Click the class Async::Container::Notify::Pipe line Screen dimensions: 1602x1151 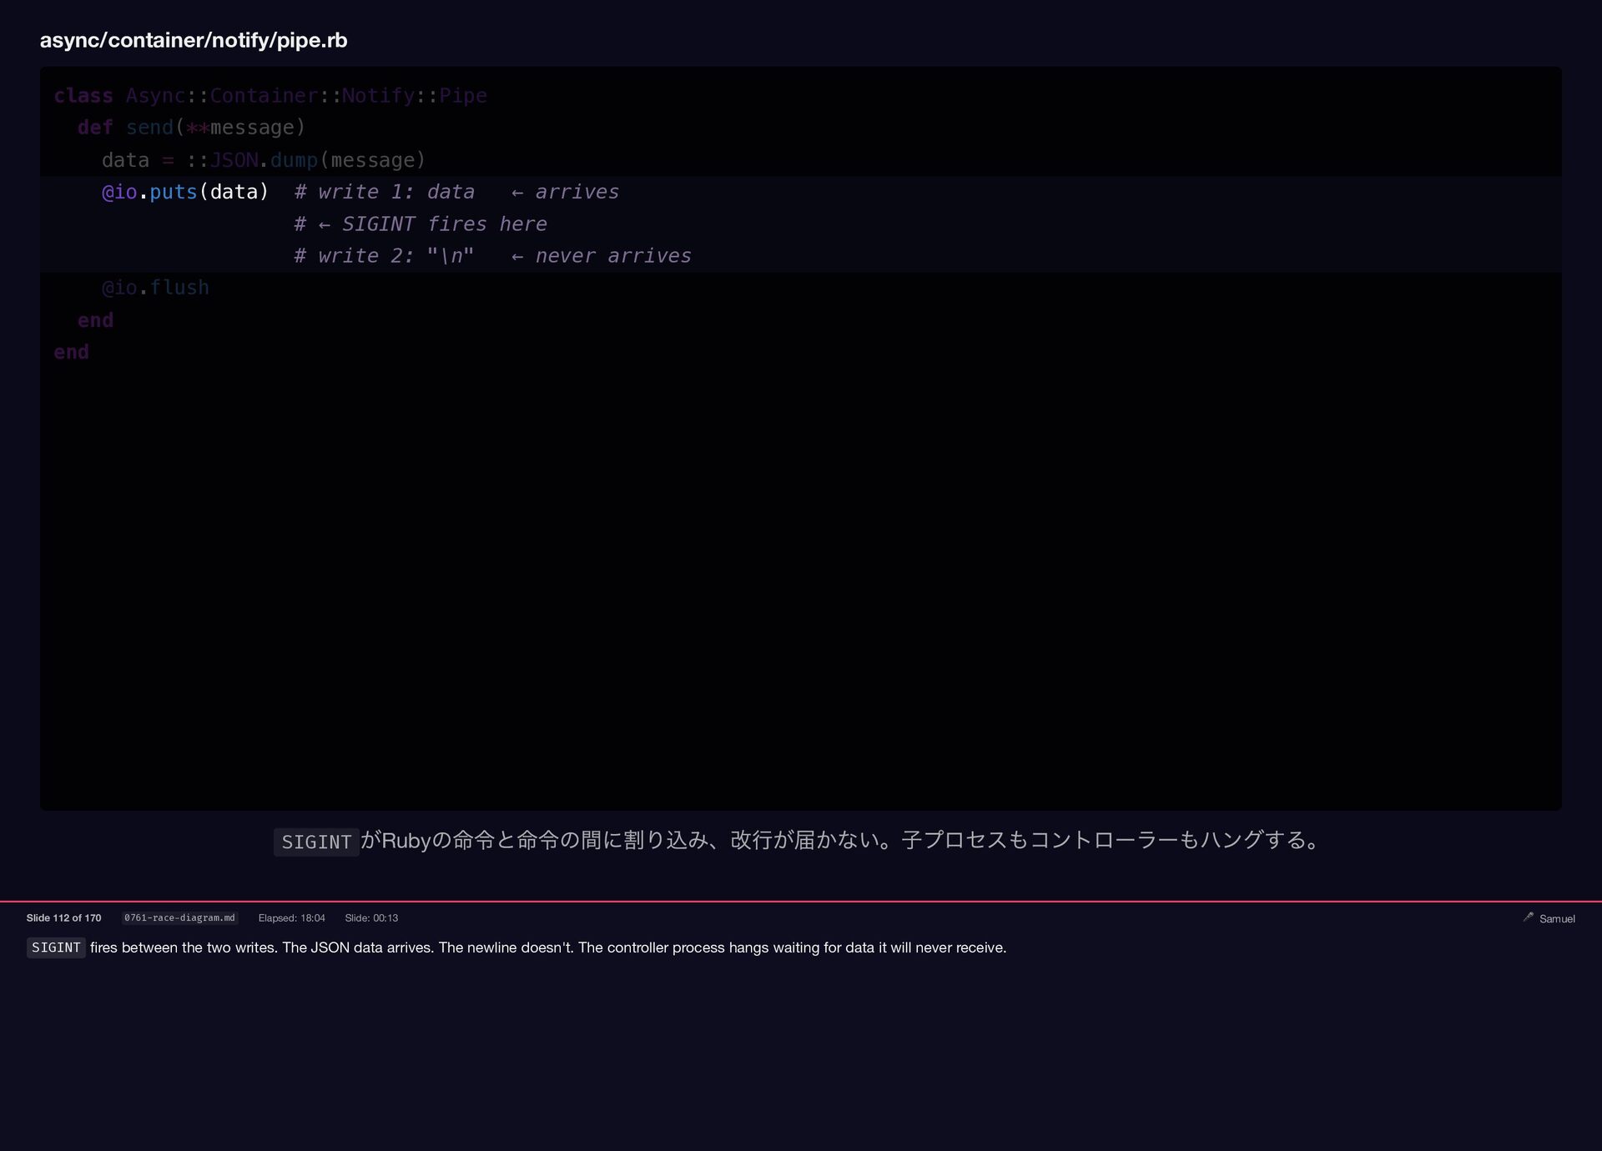click(270, 96)
